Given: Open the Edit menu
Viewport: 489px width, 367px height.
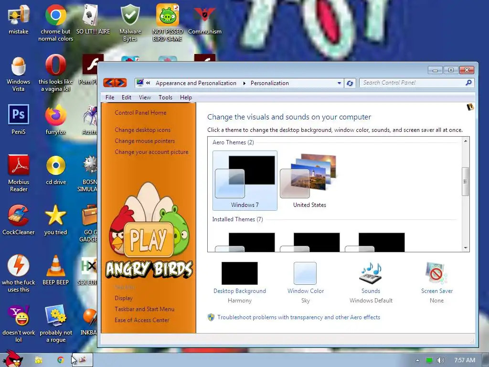Looking at the screenshot, I should (126, 97).
